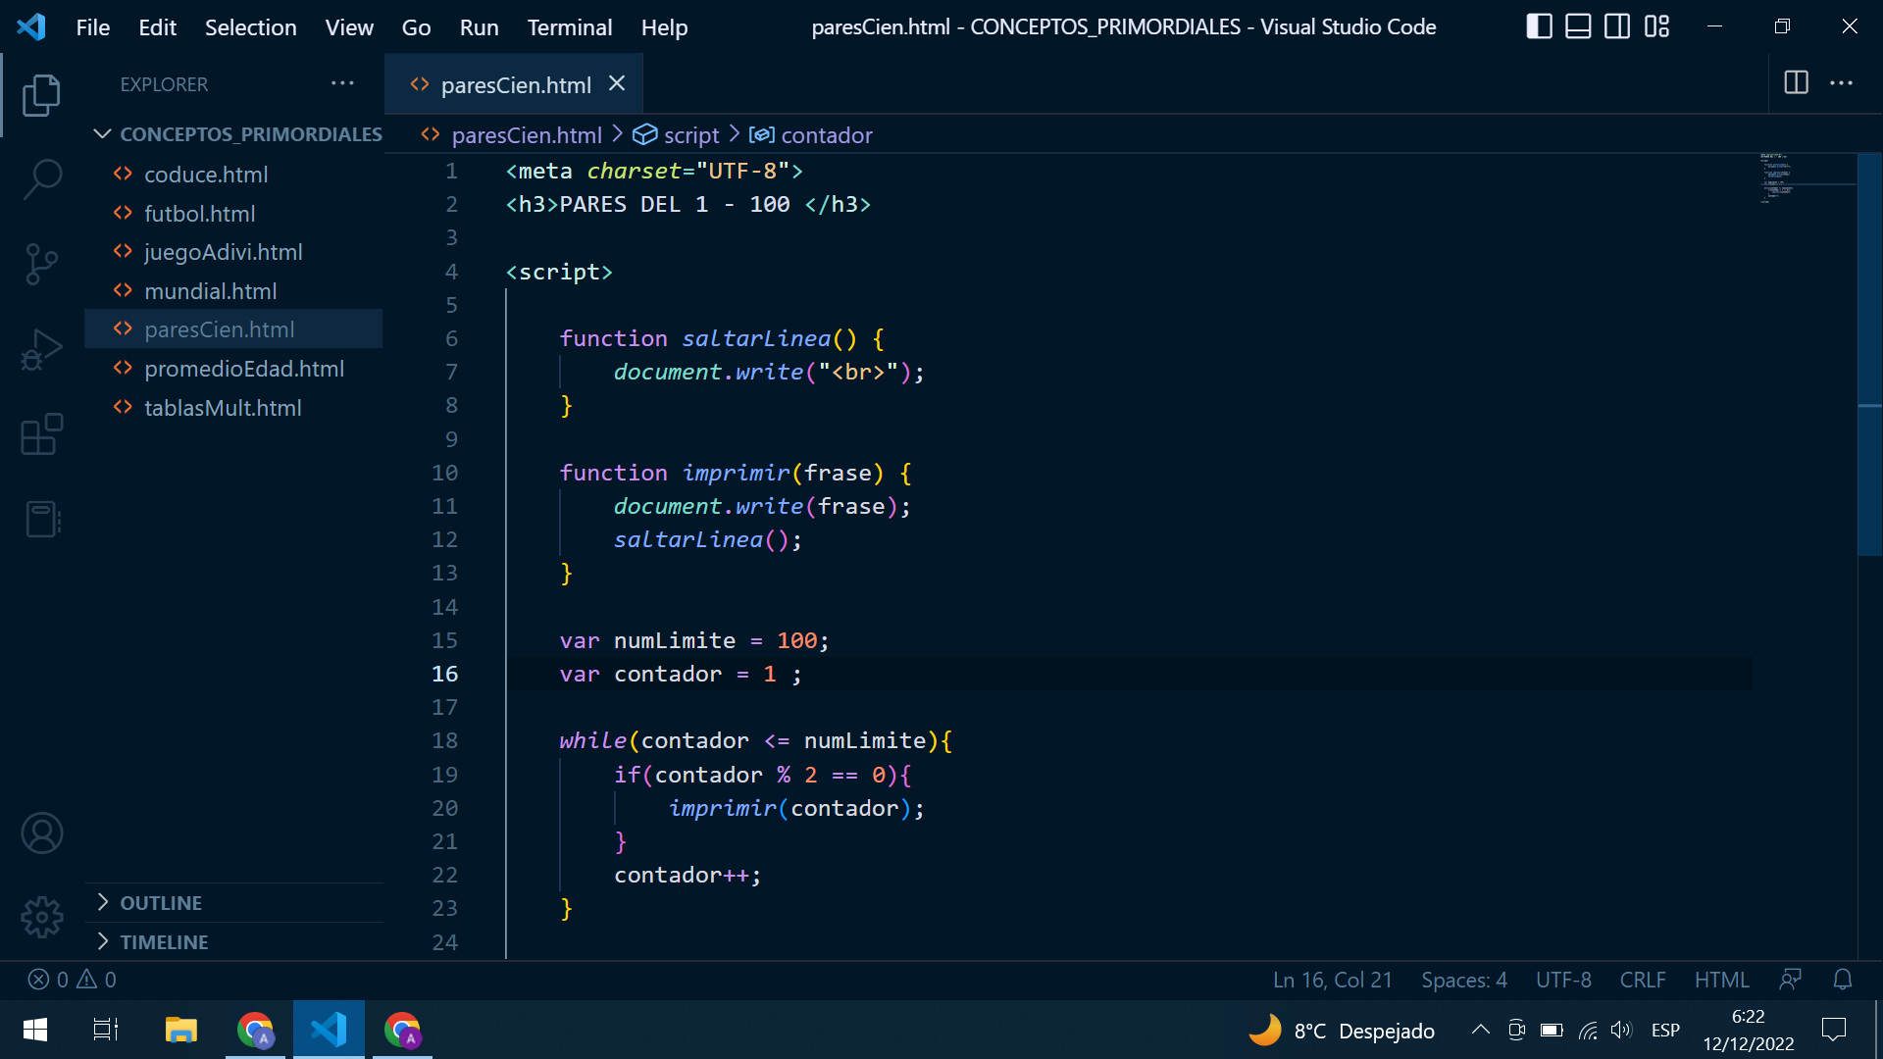The width and height of the screenshot is (1883, 1059).
Task: Open the Terminal menu
Action: (x=569, y=27)
